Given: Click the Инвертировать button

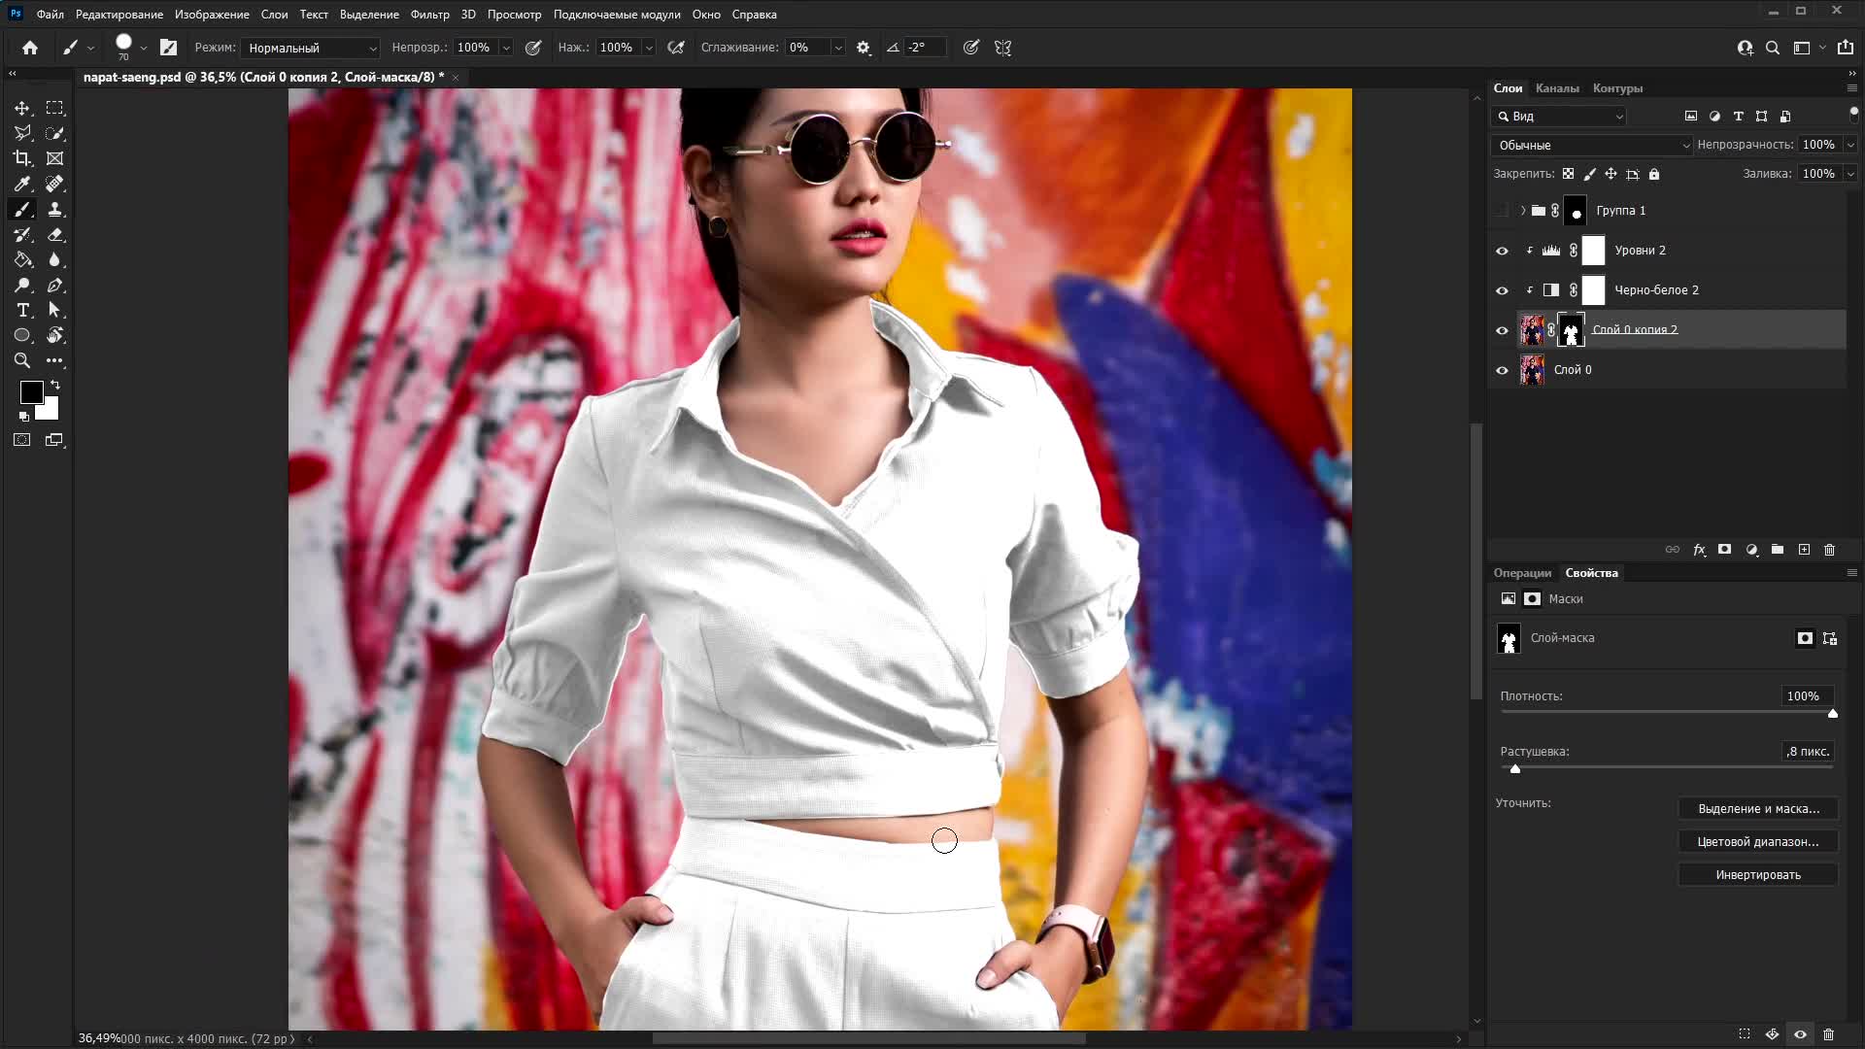Looking at the screenshot, I should coord(1757,875).
